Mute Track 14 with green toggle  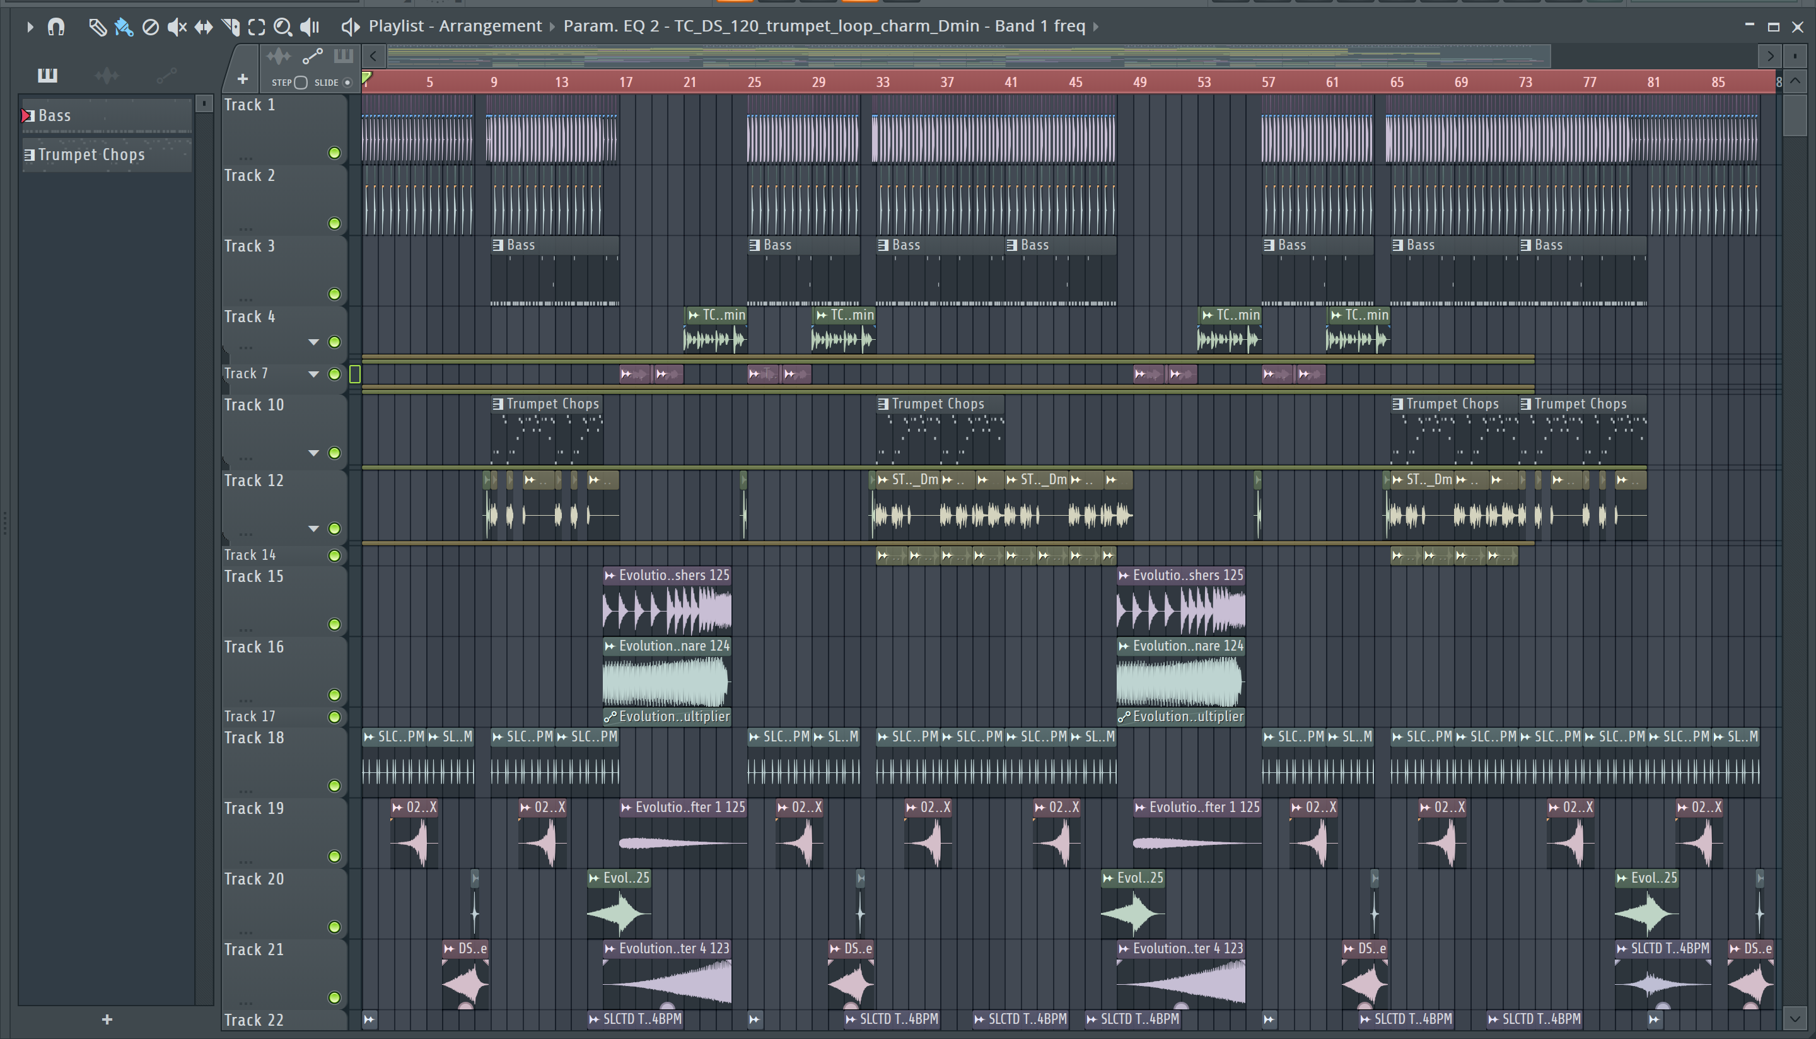coord(334,555)
